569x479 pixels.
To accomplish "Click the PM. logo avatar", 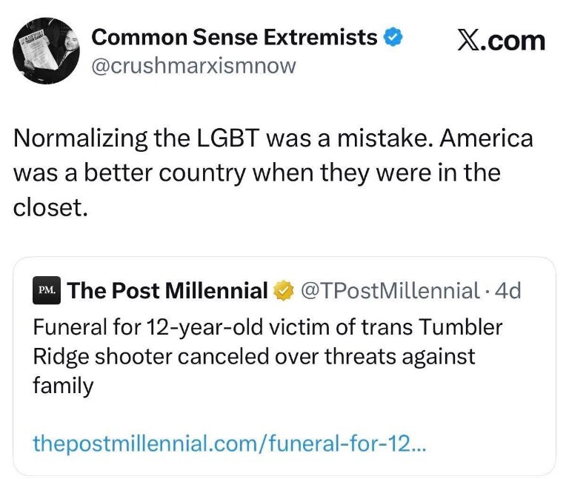I will pos(46,291).
